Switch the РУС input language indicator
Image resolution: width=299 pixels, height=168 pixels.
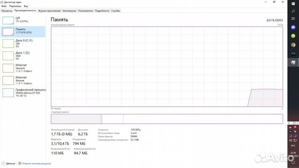click(x=293, y=146)
